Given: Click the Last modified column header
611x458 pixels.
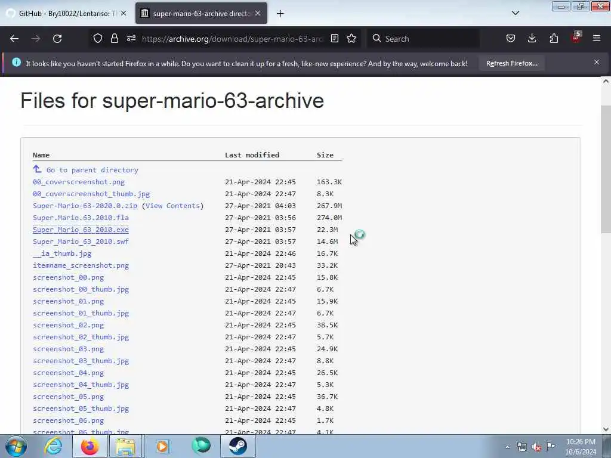Looking at the screenshot, I should point(252,155).
